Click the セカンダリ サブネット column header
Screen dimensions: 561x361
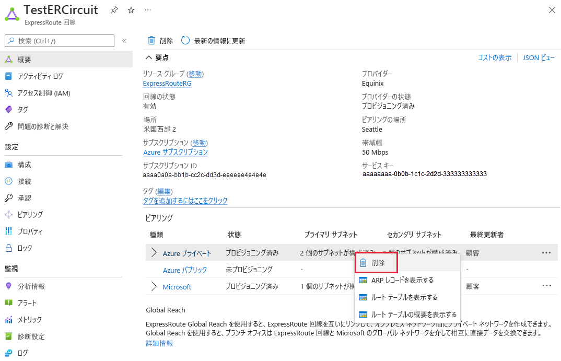[x=414, y=235]
